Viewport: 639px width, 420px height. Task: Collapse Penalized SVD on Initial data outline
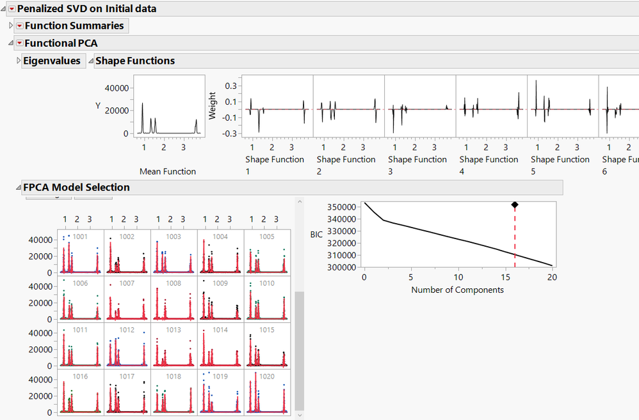pos(4,8)
